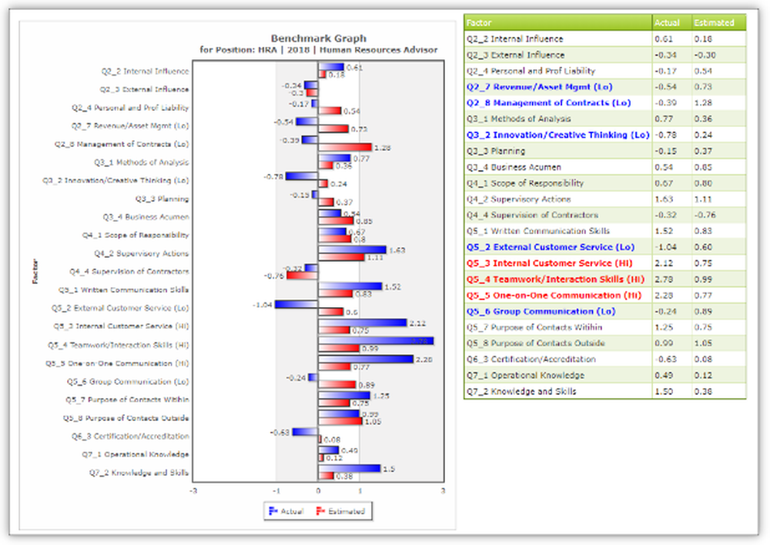Open Q3_2 Innovation/Creative Thinking (Lo) table link
This screenshot has width=770, height=545.
[x=557, y=135]
